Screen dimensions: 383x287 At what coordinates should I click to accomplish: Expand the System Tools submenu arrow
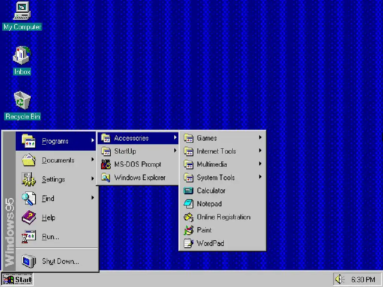click(260, 177)
